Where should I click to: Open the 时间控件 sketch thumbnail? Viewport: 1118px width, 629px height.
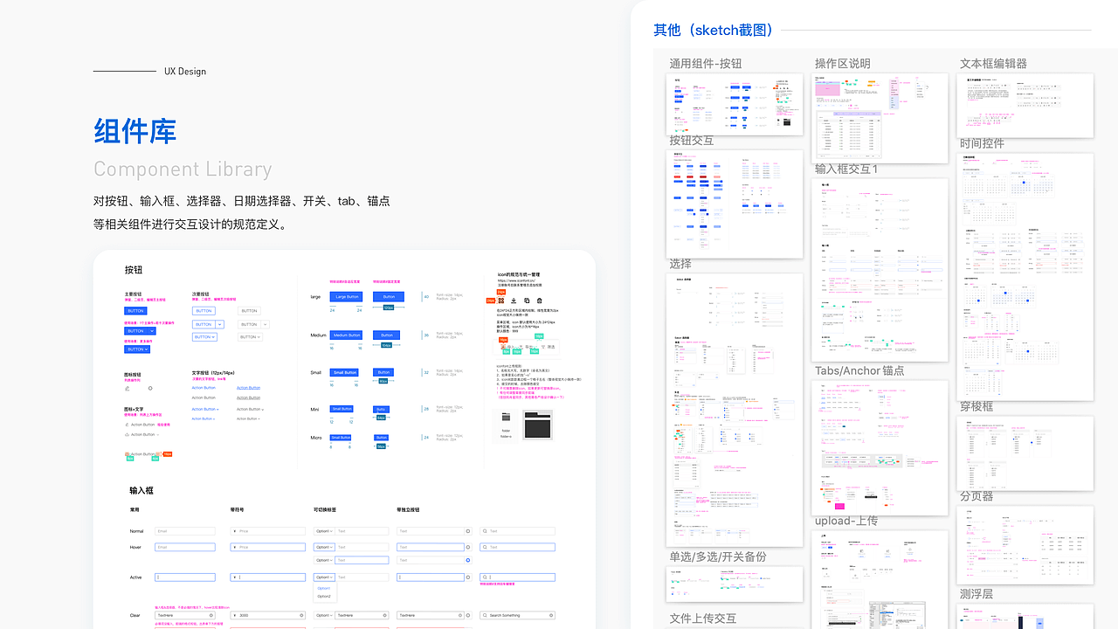[1025, 277]
